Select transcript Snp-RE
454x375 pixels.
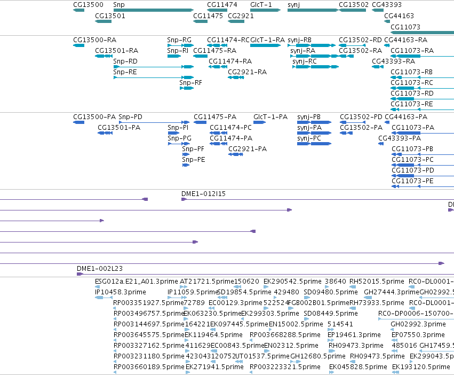(154, 77)
